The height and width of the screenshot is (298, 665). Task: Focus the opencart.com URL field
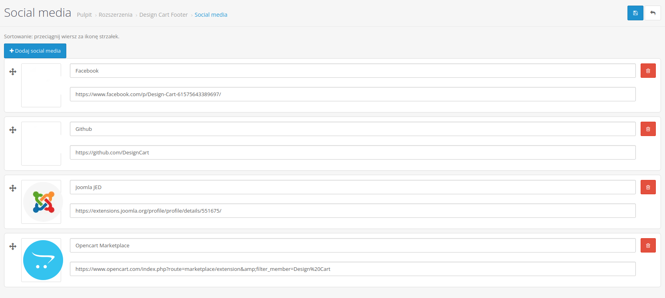pyautogui.click(x=353, y=269)
